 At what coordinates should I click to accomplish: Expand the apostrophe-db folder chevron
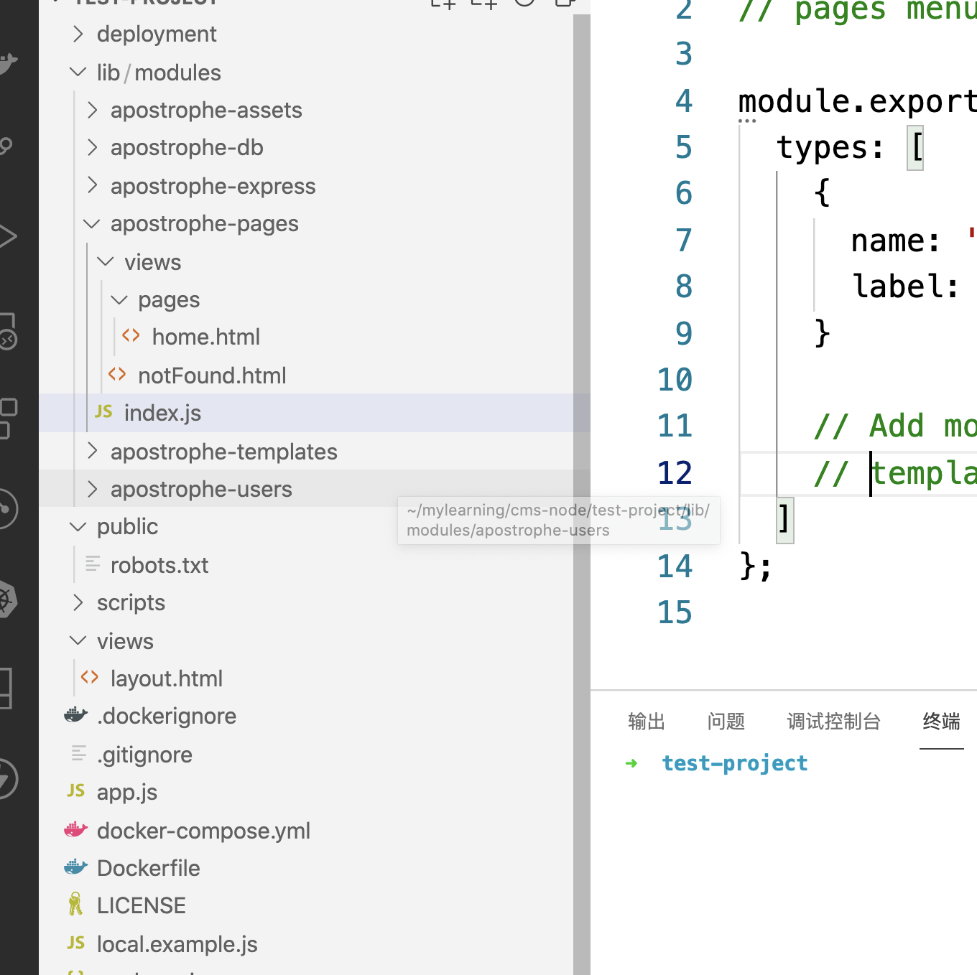(x=92, y=147)
